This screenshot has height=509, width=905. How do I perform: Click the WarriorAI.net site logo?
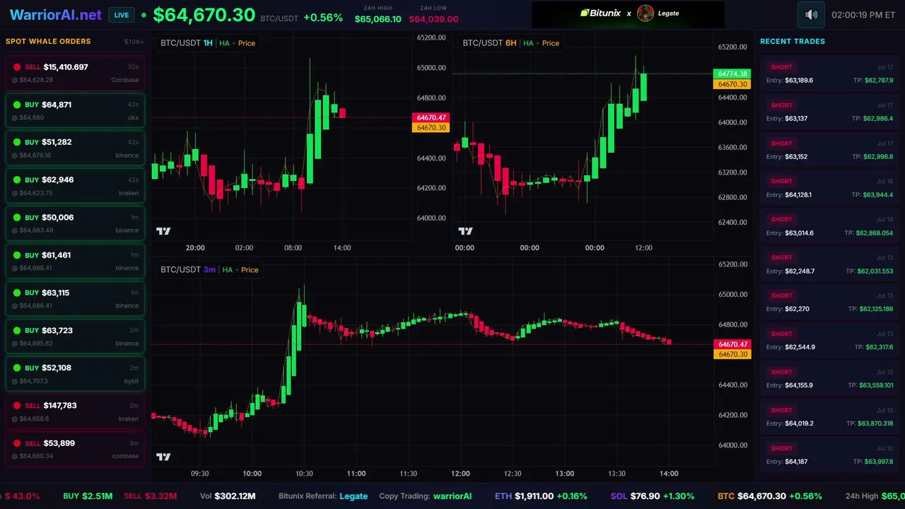[56, 15]
